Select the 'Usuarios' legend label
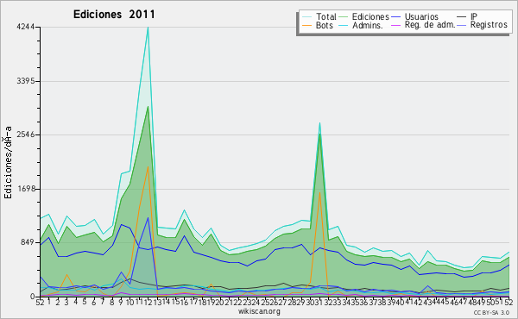 click(421, 16)
